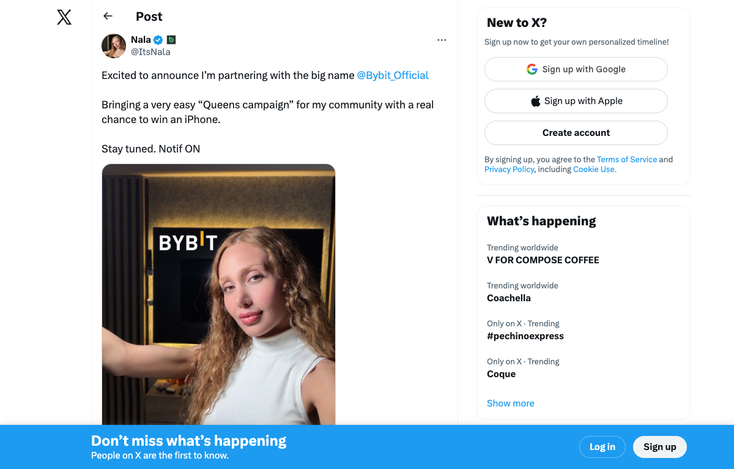Click the X logo home icon

coord(64,17)
